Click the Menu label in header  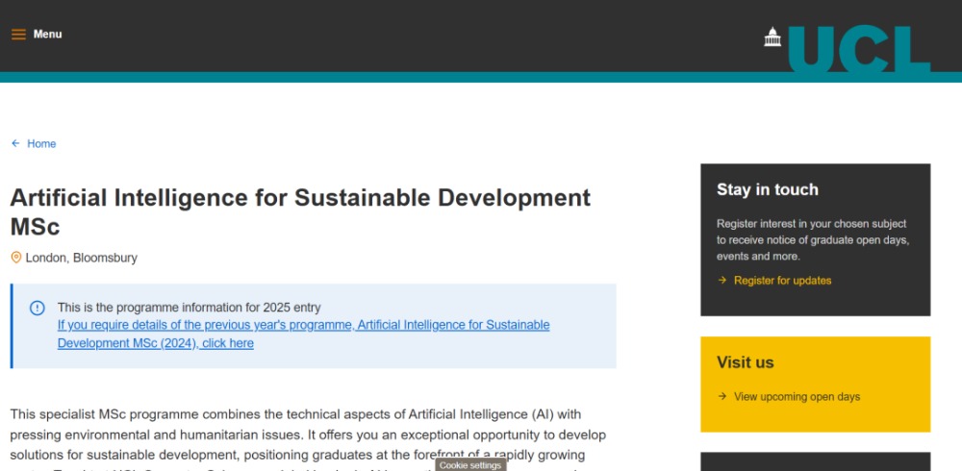[x=47, y=35]
